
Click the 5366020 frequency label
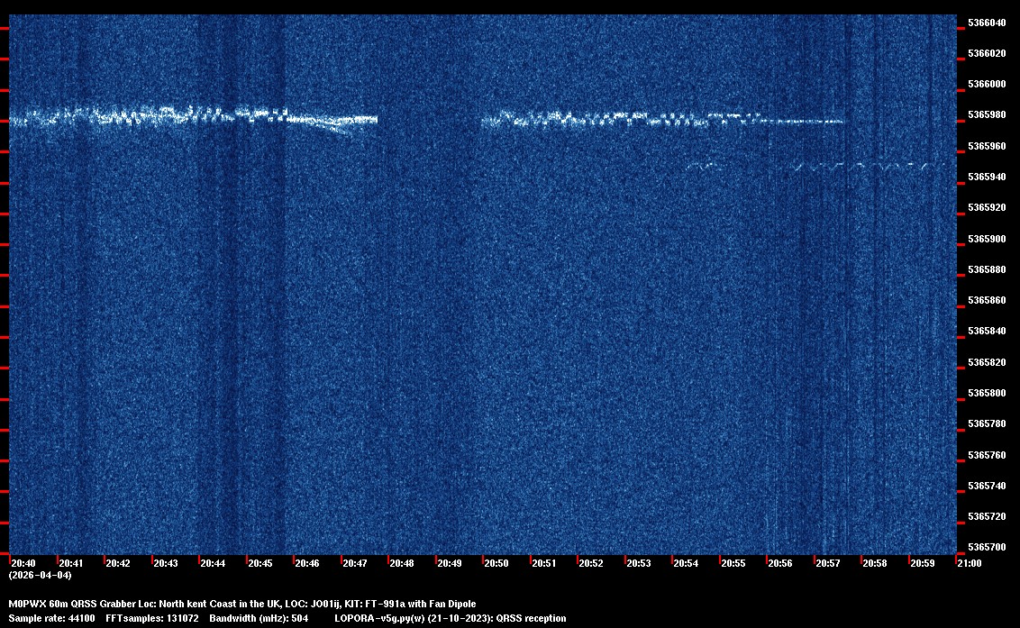click(987, 53)
